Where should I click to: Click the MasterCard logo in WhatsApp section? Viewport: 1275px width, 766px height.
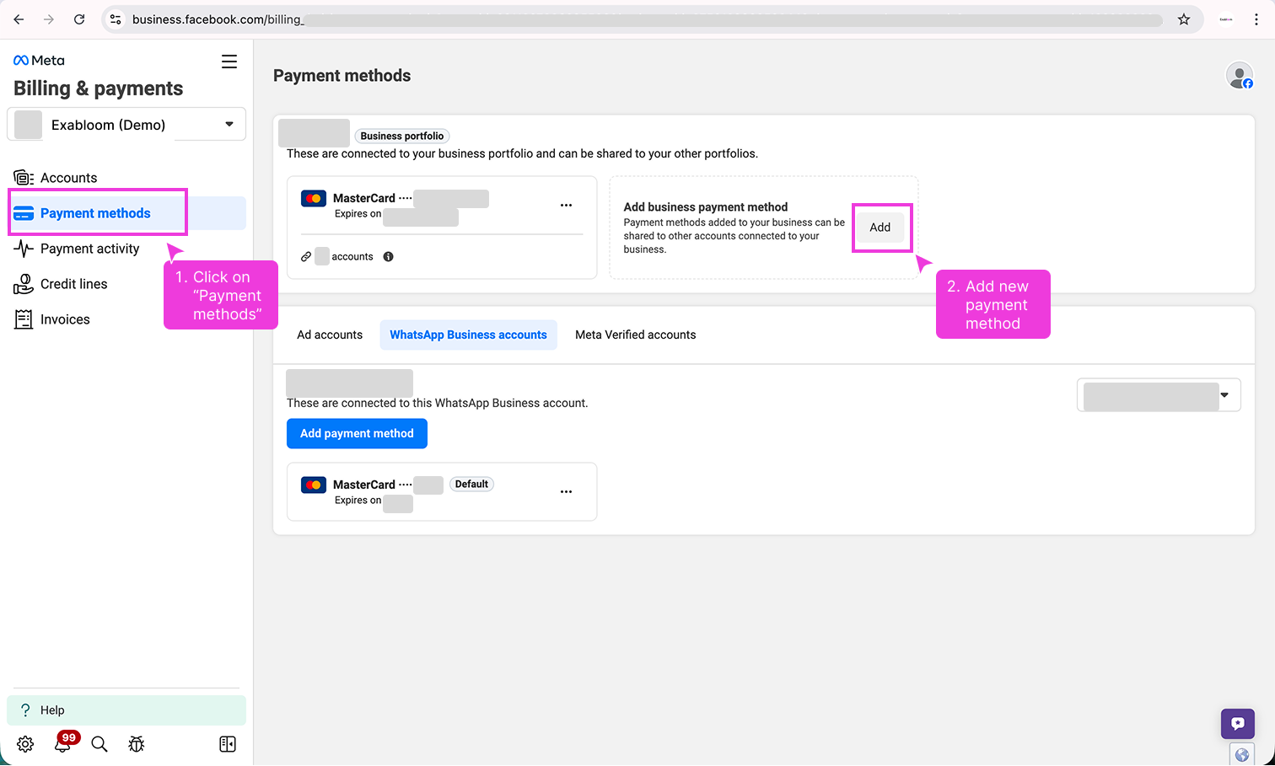(x=314, y=485)
